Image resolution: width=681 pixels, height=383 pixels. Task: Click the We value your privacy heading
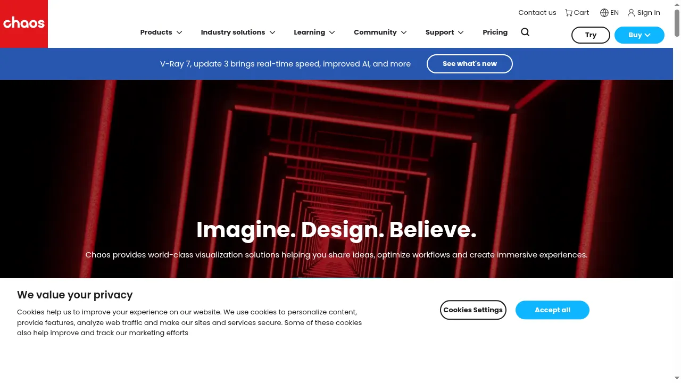click(75, 295)
